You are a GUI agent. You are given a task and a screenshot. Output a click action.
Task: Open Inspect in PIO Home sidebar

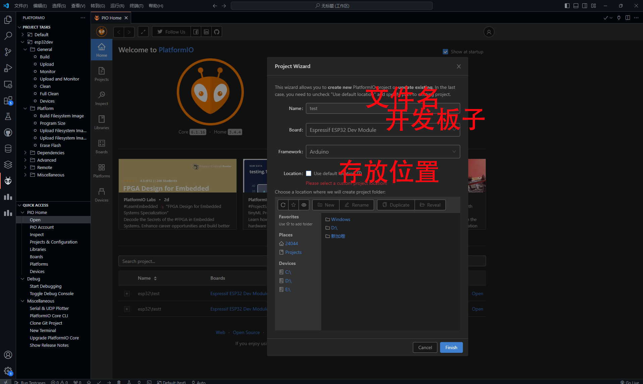pos(102,98)
